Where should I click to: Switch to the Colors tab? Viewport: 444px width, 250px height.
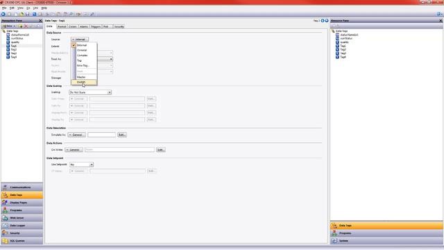coord(73,26)
